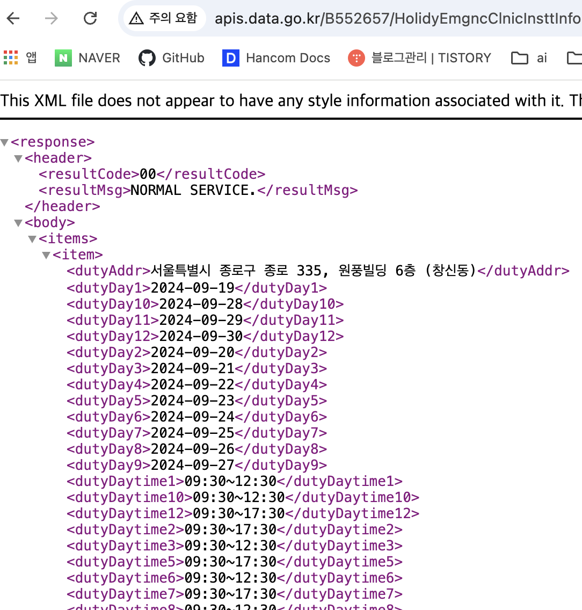Click the dutyDaytime7 hours value

(230, 594)
